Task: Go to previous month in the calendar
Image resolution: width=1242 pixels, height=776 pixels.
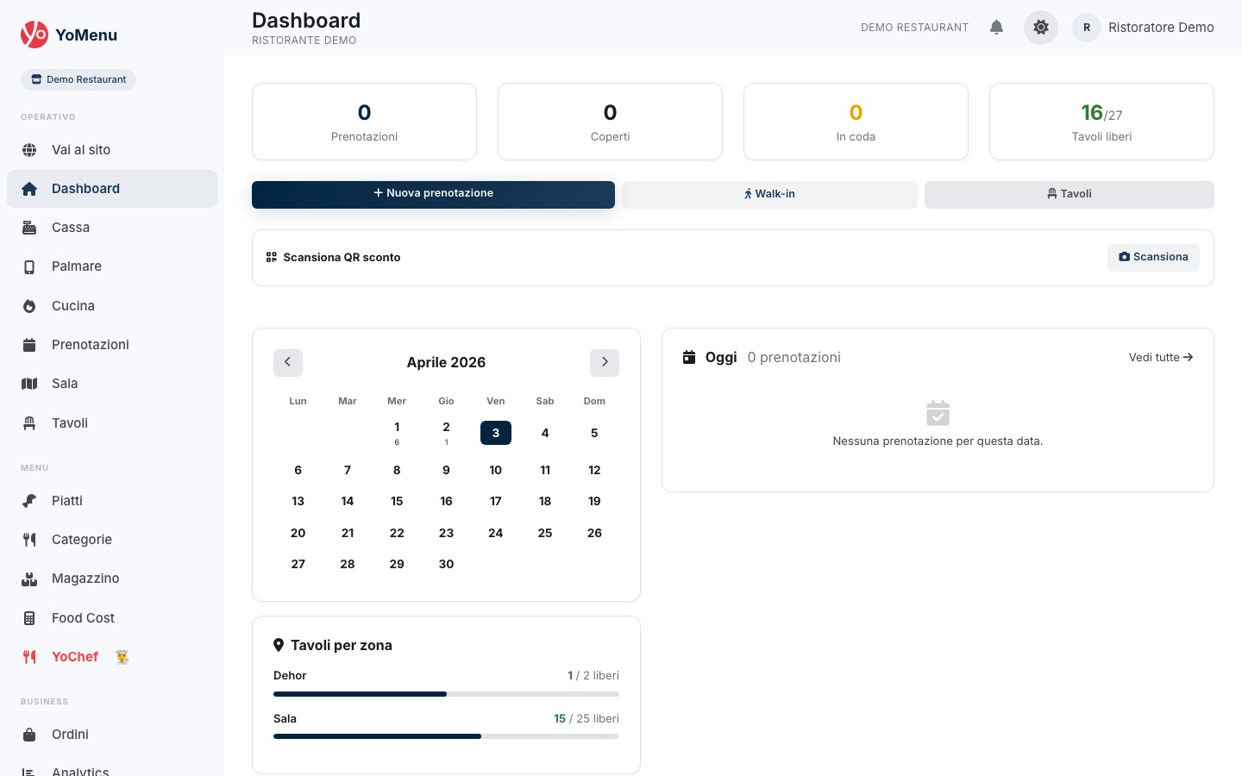Action: tap(288, 362)
